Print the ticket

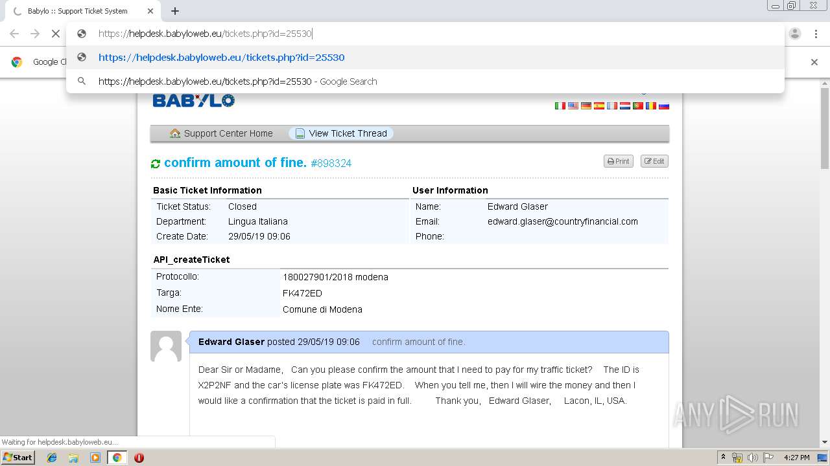point(618,161)
